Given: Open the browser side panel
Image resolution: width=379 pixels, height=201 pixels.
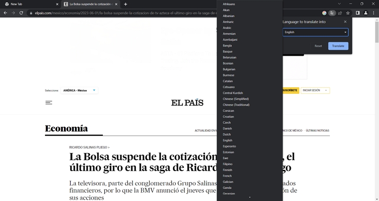Looking at the screenshot, I should coord(358,13).
